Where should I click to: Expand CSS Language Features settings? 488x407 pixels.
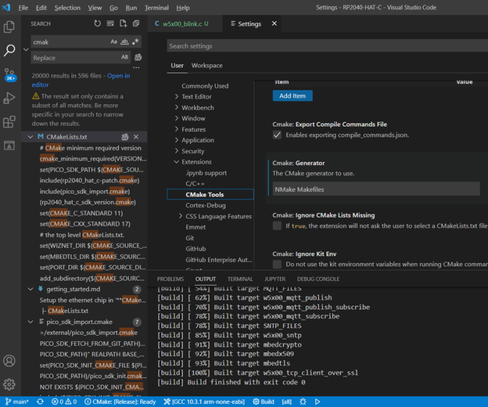[x=181, y=216]
